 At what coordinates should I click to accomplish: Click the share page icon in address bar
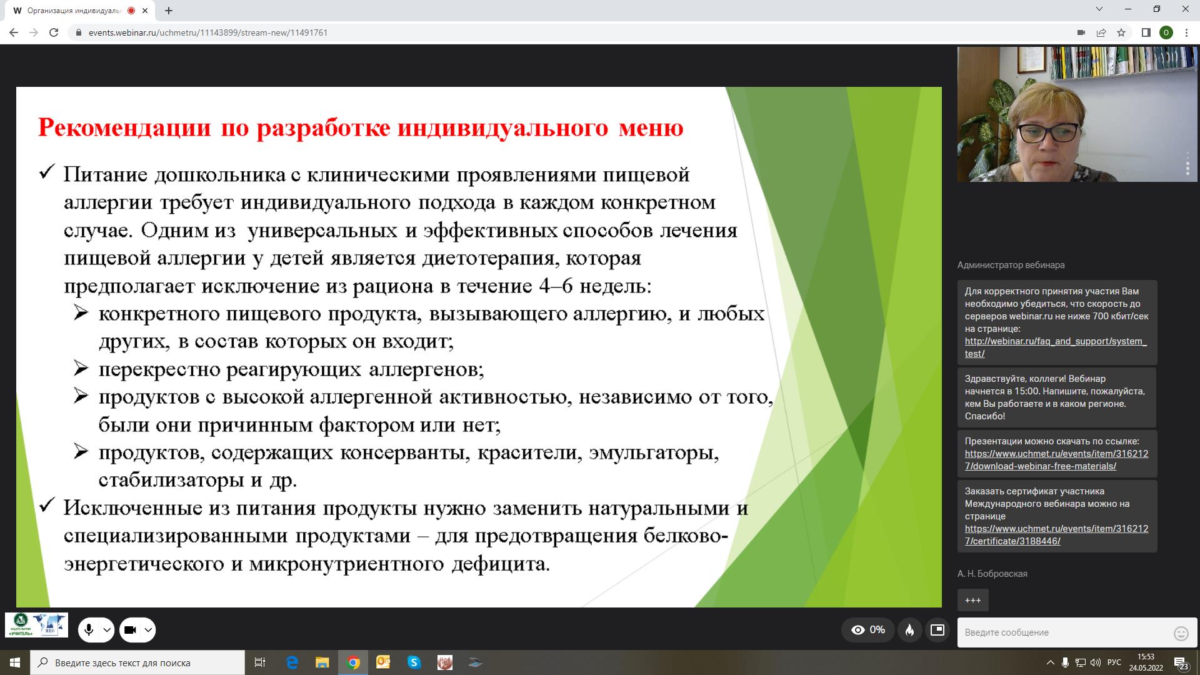[x=1101, y=32]
